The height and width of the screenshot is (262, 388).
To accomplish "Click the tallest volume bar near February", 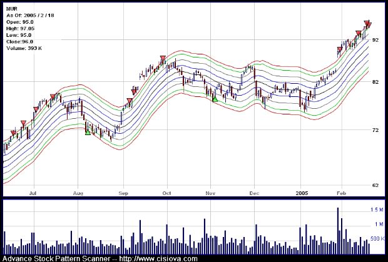I will coord(338,231).
